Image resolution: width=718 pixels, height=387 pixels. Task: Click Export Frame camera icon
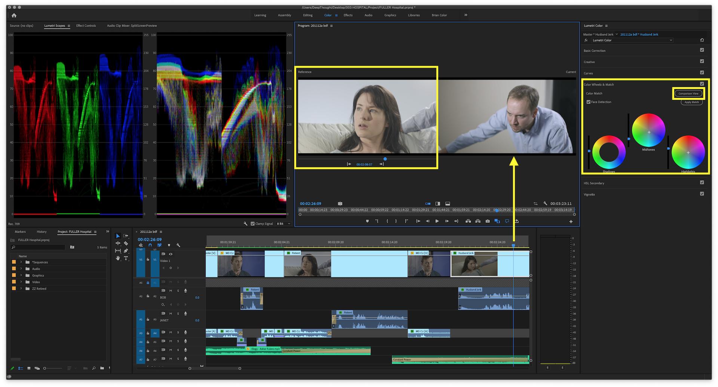coord(488,221)
